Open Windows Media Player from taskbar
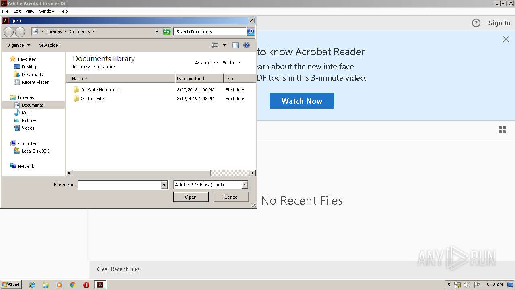This screenshot has width=515, height=290. pos(59,285)
